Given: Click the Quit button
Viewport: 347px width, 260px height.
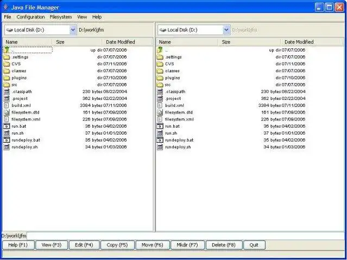Looking at the screenshot, I should [254, 245].
